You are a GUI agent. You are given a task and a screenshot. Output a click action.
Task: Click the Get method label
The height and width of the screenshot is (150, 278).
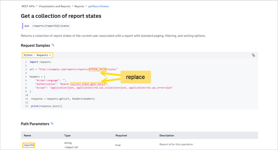[x=27, y=26]
